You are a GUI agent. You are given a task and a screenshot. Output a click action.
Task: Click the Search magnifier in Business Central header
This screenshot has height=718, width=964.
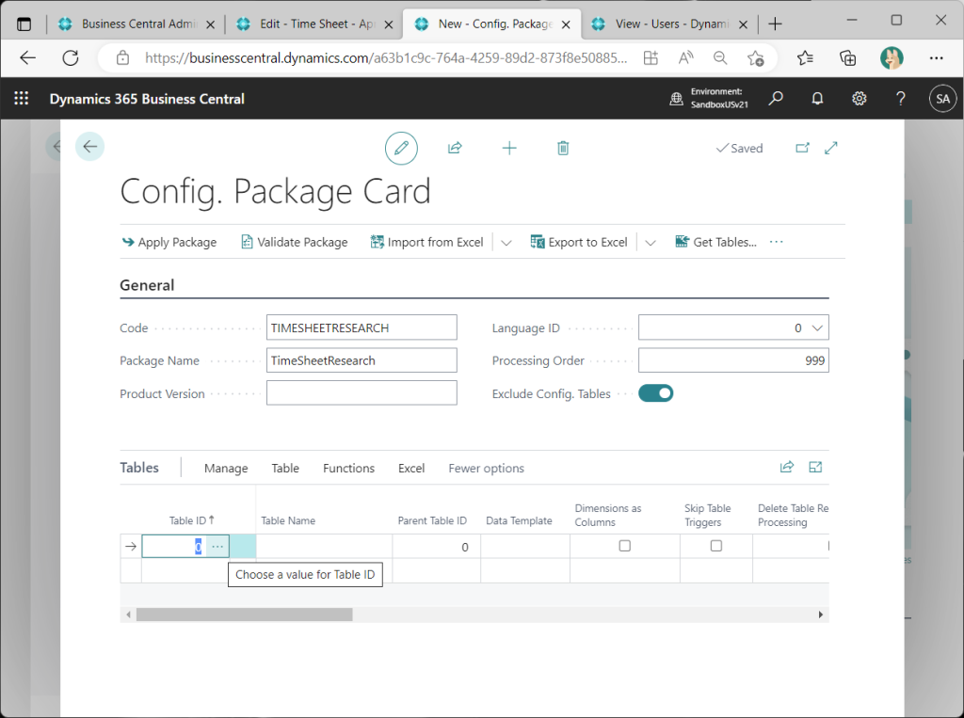pos(776,99)
